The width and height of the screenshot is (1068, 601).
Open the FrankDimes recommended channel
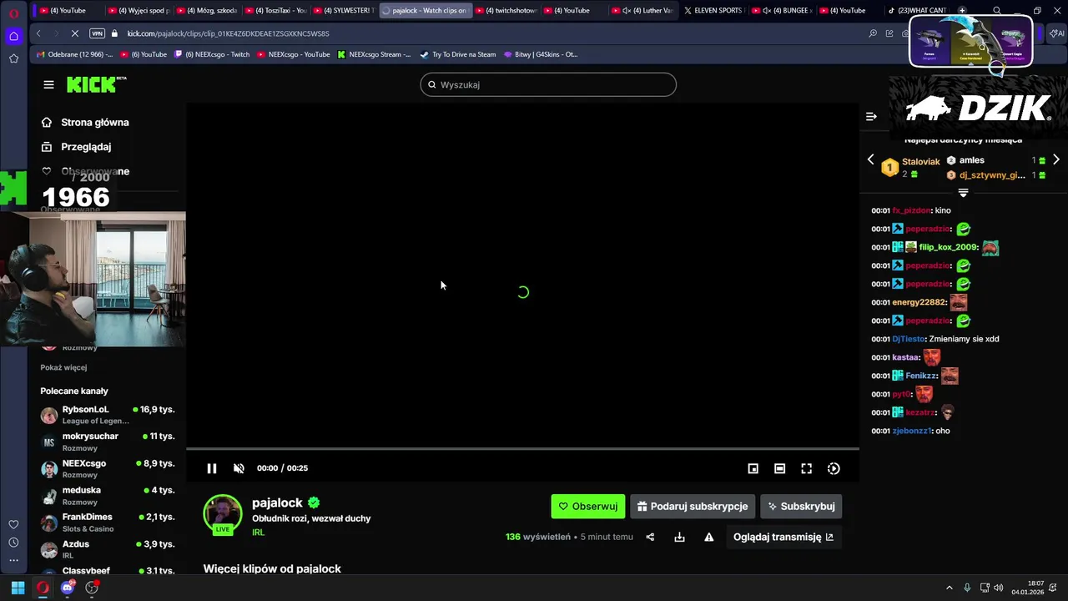pyautogui.click(x=108, y=522)
